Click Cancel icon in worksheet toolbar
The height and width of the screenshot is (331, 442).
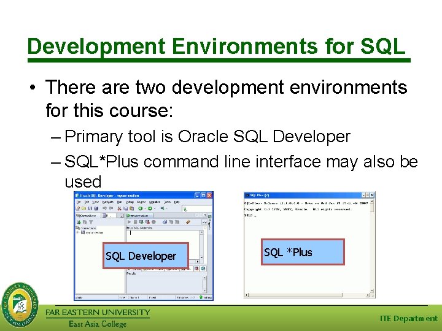(153, 222)
